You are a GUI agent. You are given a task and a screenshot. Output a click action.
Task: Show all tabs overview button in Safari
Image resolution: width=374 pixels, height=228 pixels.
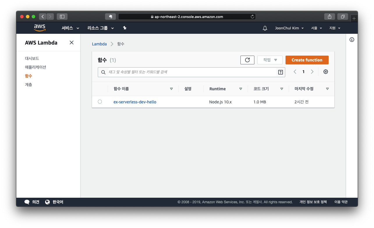343,17
